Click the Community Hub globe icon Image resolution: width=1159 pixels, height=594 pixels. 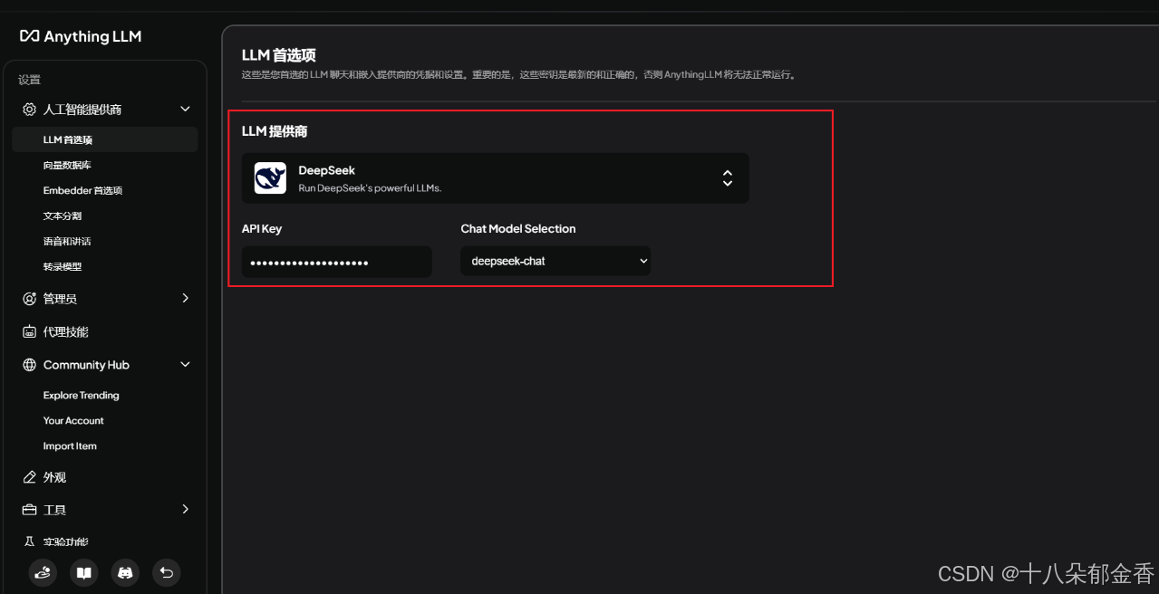click(28, 364)
